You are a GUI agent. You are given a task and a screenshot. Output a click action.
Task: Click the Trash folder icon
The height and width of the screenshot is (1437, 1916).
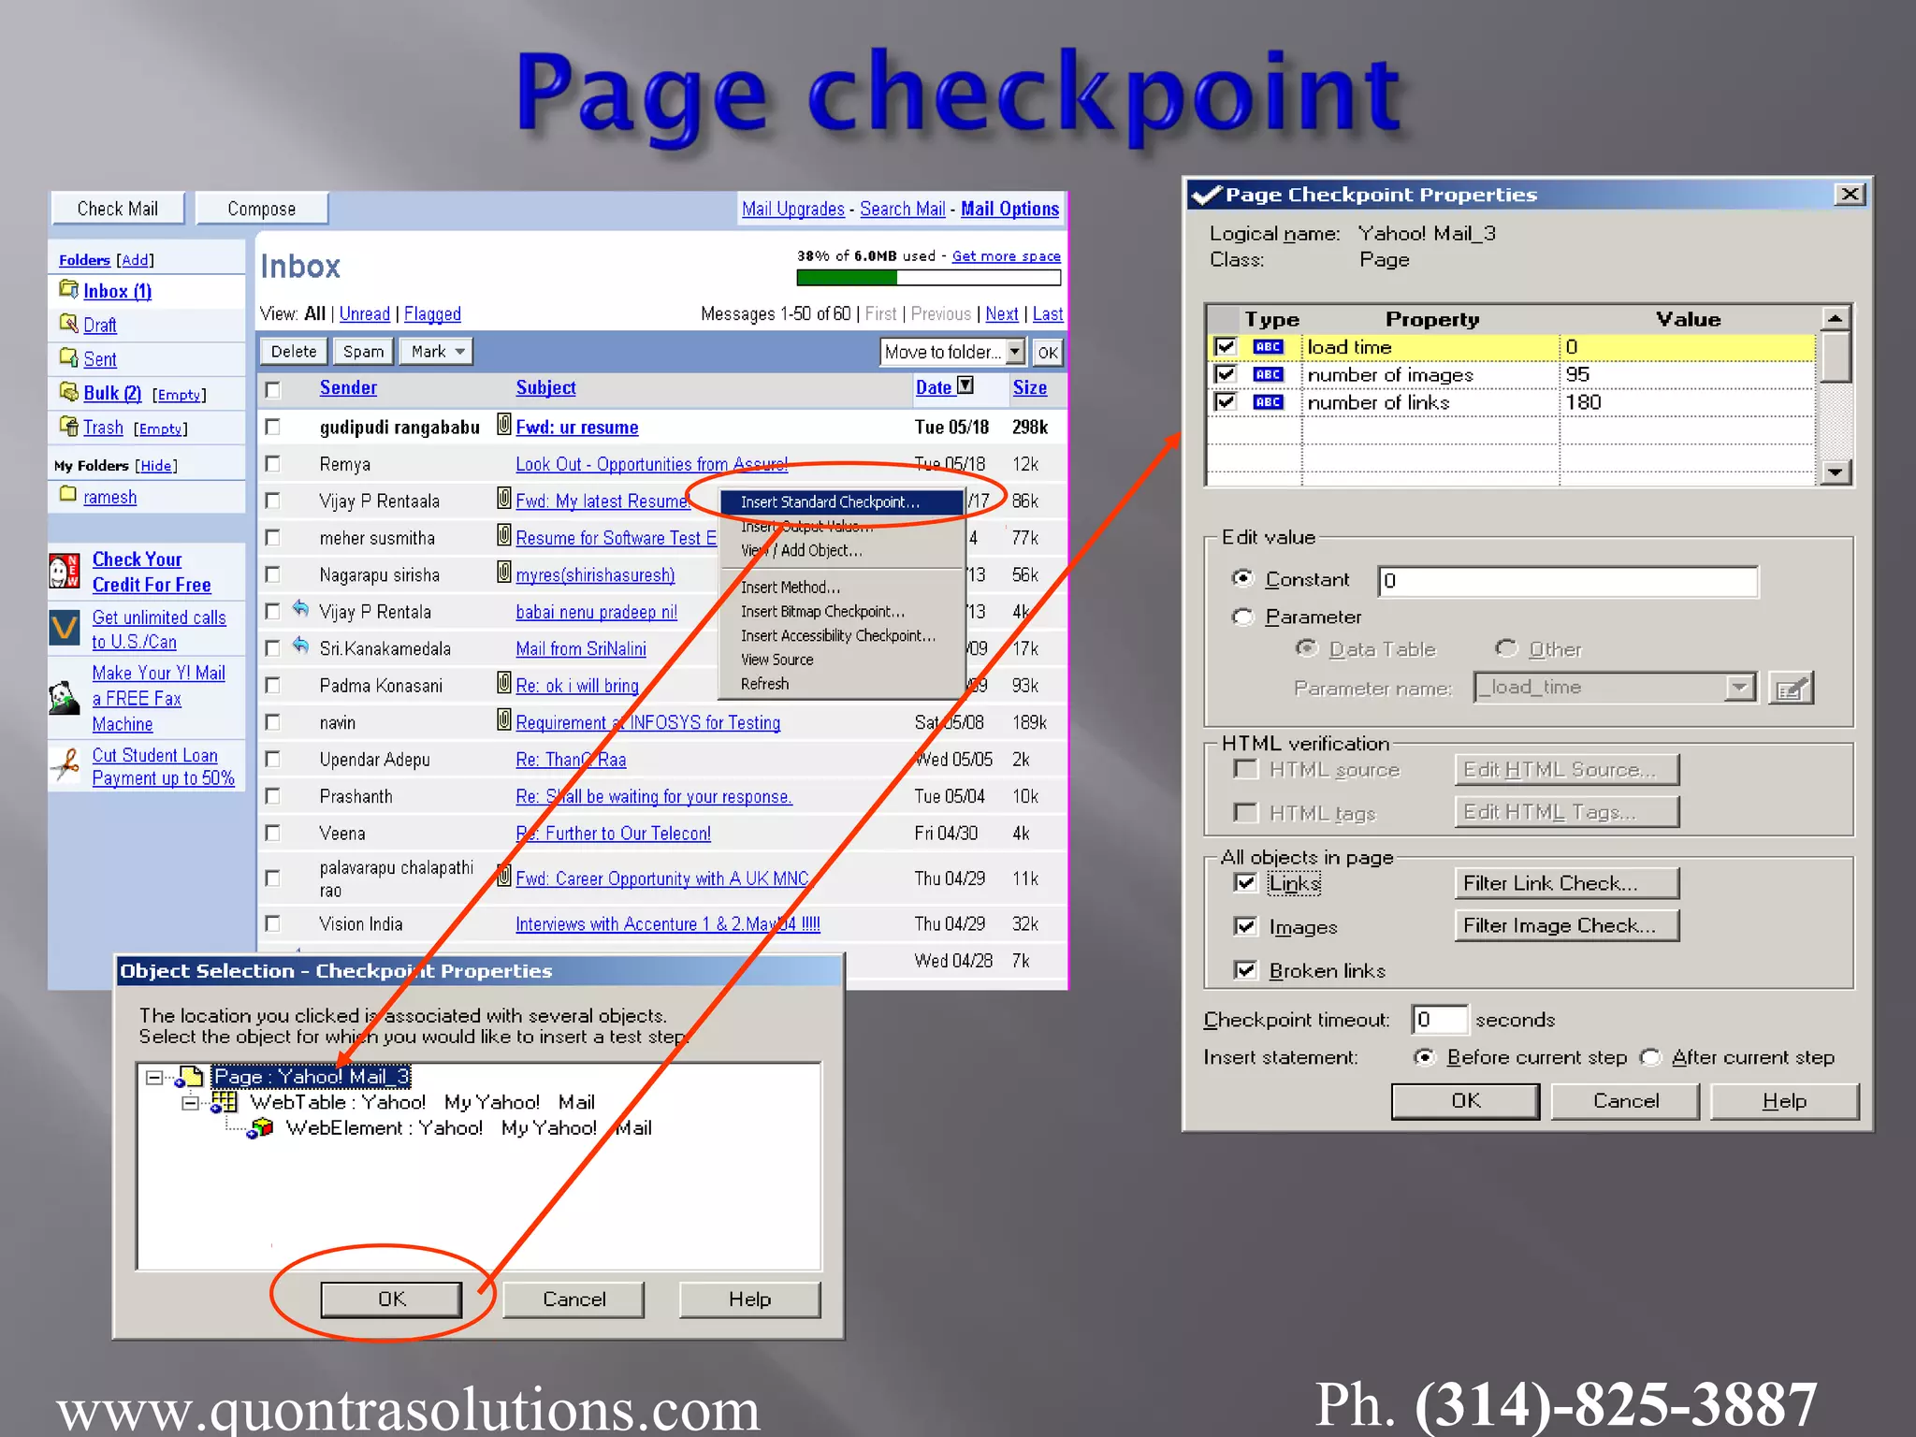coord(67,427)
